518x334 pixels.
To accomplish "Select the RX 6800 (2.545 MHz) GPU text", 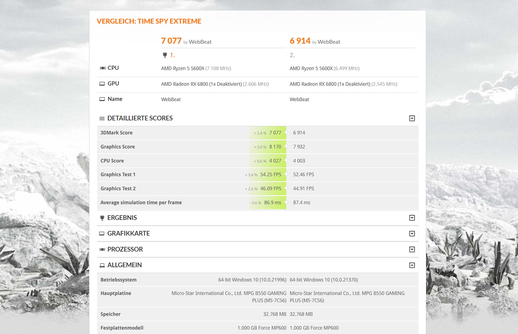I will coord(343,84).
